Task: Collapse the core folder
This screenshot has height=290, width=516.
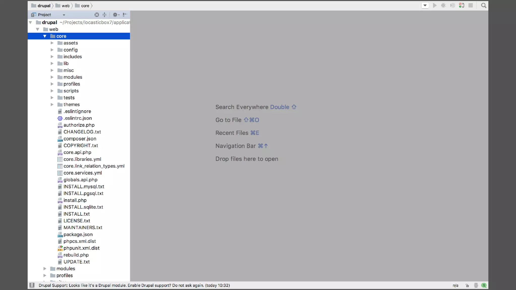Action: pyautogui.click(x=45, y=36)
